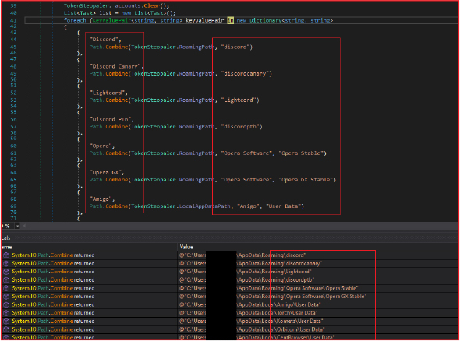This screenshot has width=460, height=341.
Task: Click line number 41 in the gutter
Action: (x=13, y=20)
